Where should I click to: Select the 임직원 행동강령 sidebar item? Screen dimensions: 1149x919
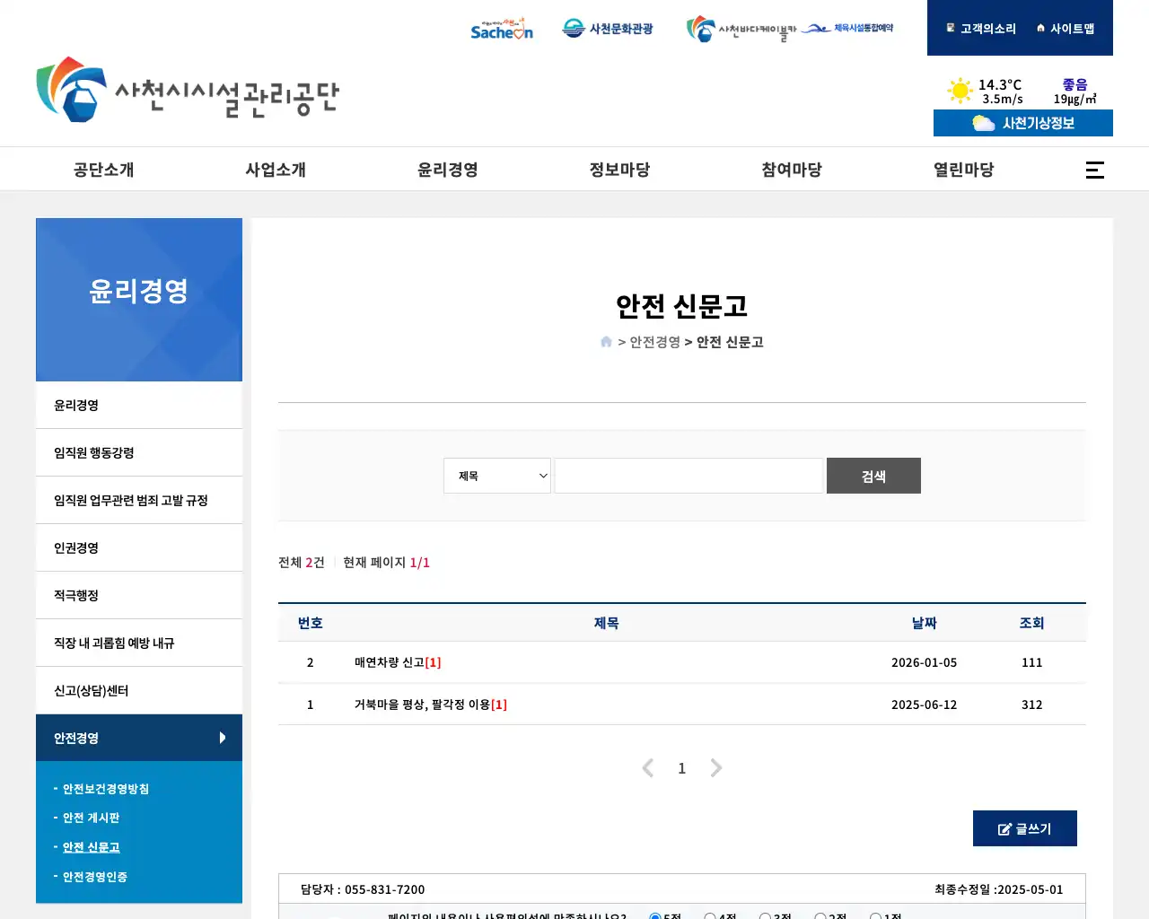click(x=139, y=452)
